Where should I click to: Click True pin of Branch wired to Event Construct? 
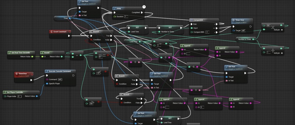click(x=111, y=36)
